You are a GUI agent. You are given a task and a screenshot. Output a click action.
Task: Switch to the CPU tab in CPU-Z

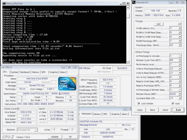(x=5, y=72)
